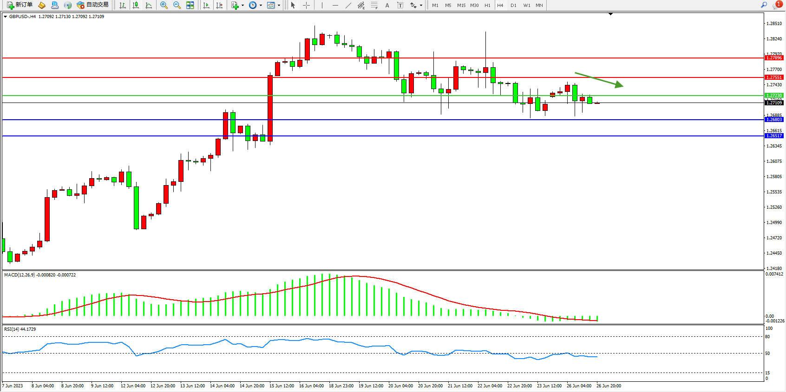The height and width of the screenshot is (392, 786).
Task: Open the indicators list dropdown arrow
Action: [243, 6]
